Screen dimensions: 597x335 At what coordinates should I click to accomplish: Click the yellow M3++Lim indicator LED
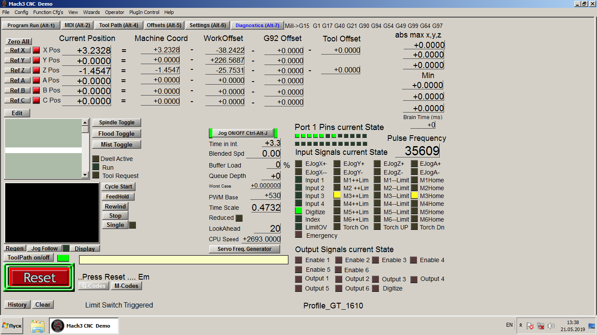[x=337, y=195]
